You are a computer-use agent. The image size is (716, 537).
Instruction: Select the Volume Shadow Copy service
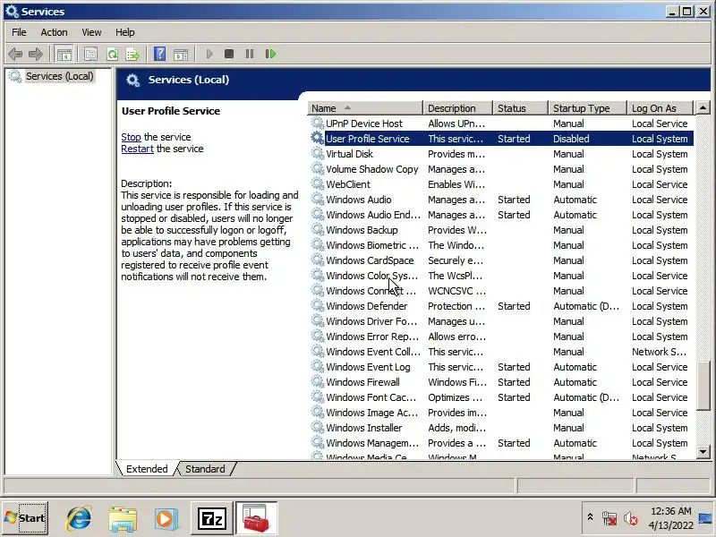(501, 169)
